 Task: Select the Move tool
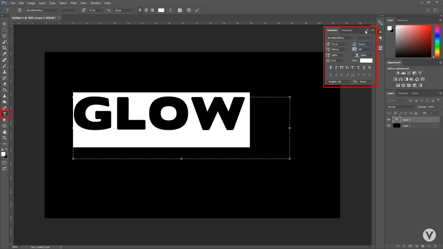click(4, 24)
